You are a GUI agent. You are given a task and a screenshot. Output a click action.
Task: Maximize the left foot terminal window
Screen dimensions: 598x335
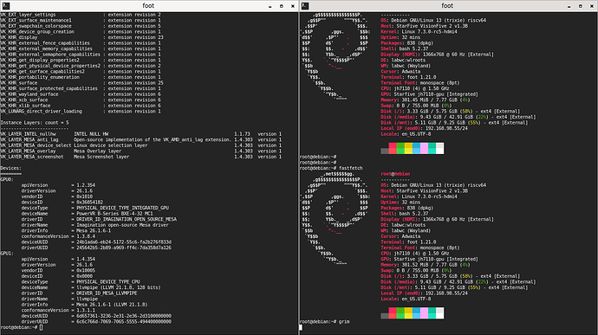[x=282, y=6]
